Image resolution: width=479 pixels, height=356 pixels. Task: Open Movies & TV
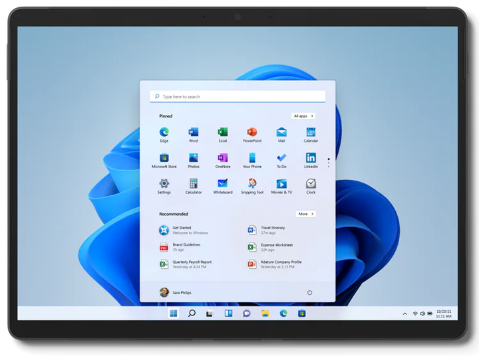point(281,186)
